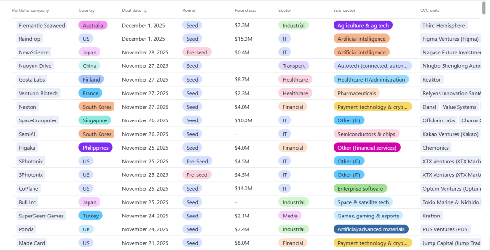Click the Turkey country tag
The image size is (490, 250).
pos(90,216)
